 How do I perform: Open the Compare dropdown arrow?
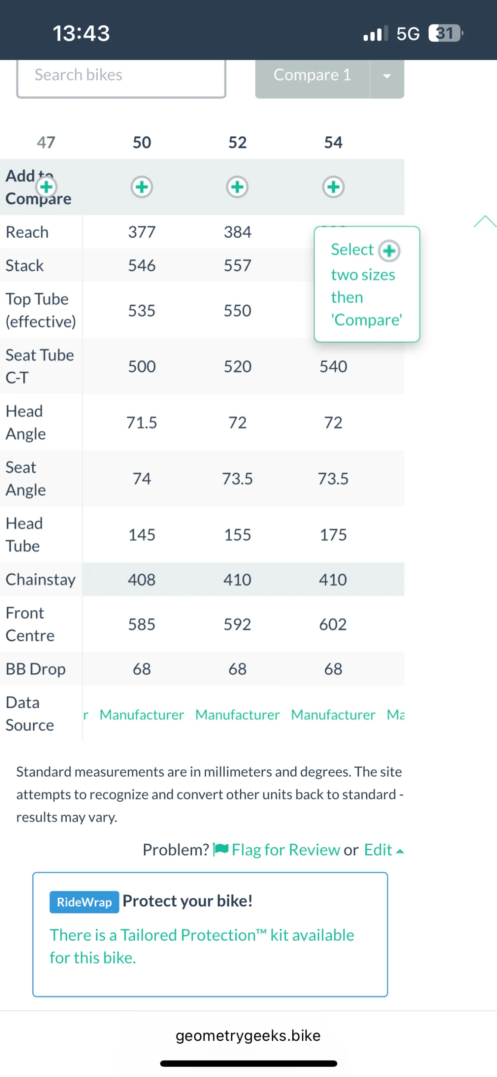pyautogui.click(x=387, y=76)
